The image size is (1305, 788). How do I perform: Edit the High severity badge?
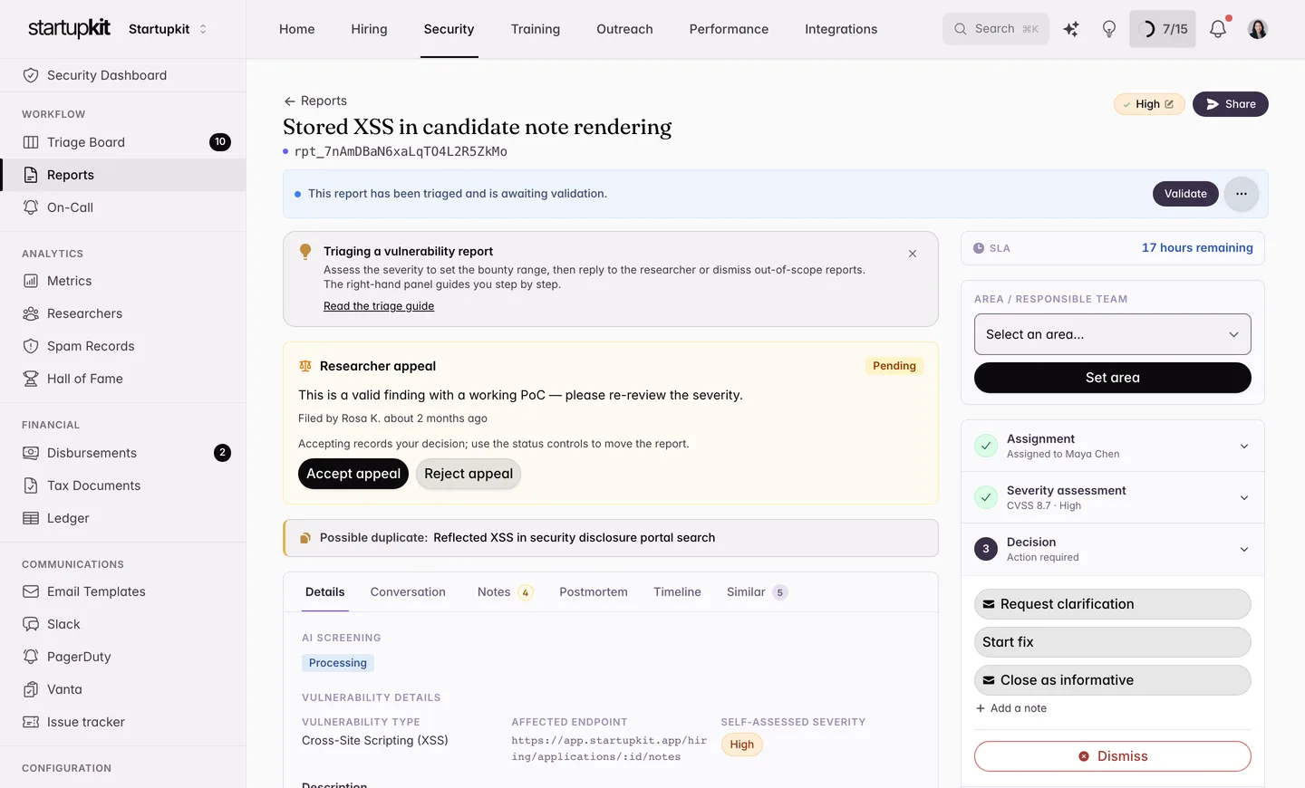[x=1149, y=104]
